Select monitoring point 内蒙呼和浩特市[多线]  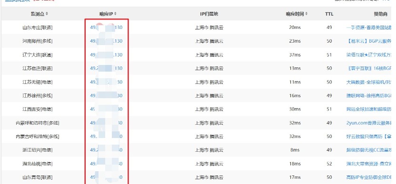click(x=38, y=123)
